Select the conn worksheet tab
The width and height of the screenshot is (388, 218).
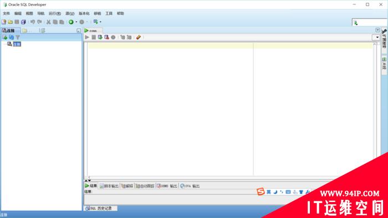[93, 30]
